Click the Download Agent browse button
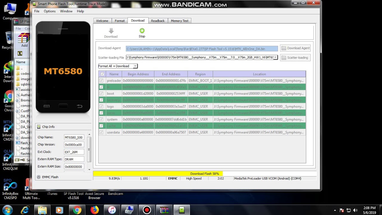The width and height of the screenshot is (382, 215). [295, 48]
